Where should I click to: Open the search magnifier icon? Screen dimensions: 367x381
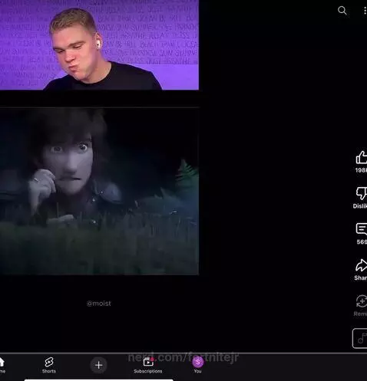[x=342, y=11]
